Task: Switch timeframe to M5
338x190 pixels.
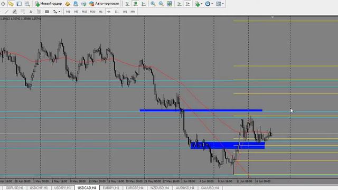Action: (76, 12)
